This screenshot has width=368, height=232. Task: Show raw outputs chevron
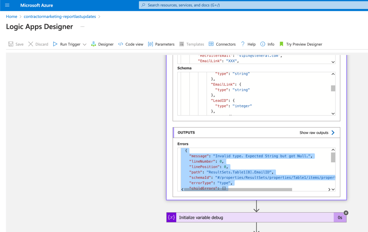tap(333, 133)
